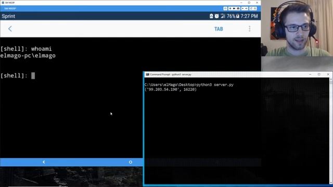Click the webcam video overlay
This screenshot has height=187, width=333.
click(x=297, y=28)
